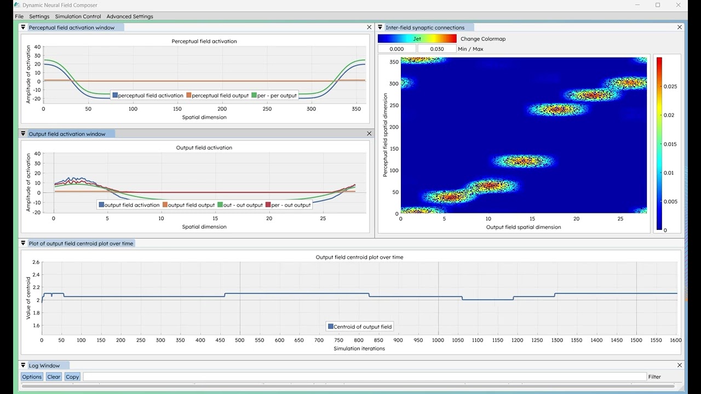This screenshot has height=394, width=701.
Task: Collapse the Perceptual field activation window
Action: 23,27
